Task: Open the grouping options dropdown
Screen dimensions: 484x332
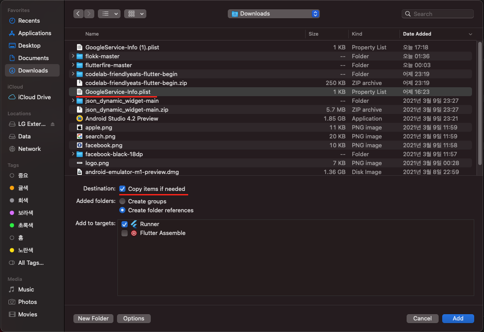Action: point(135,14)
